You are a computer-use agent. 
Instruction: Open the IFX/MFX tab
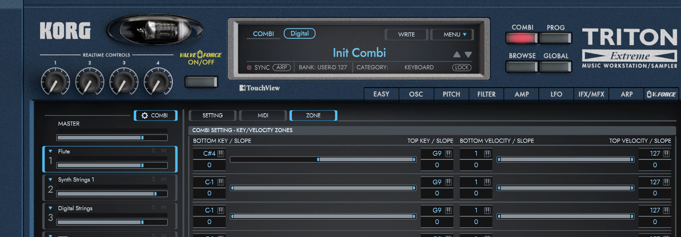(x=591, y=94)
